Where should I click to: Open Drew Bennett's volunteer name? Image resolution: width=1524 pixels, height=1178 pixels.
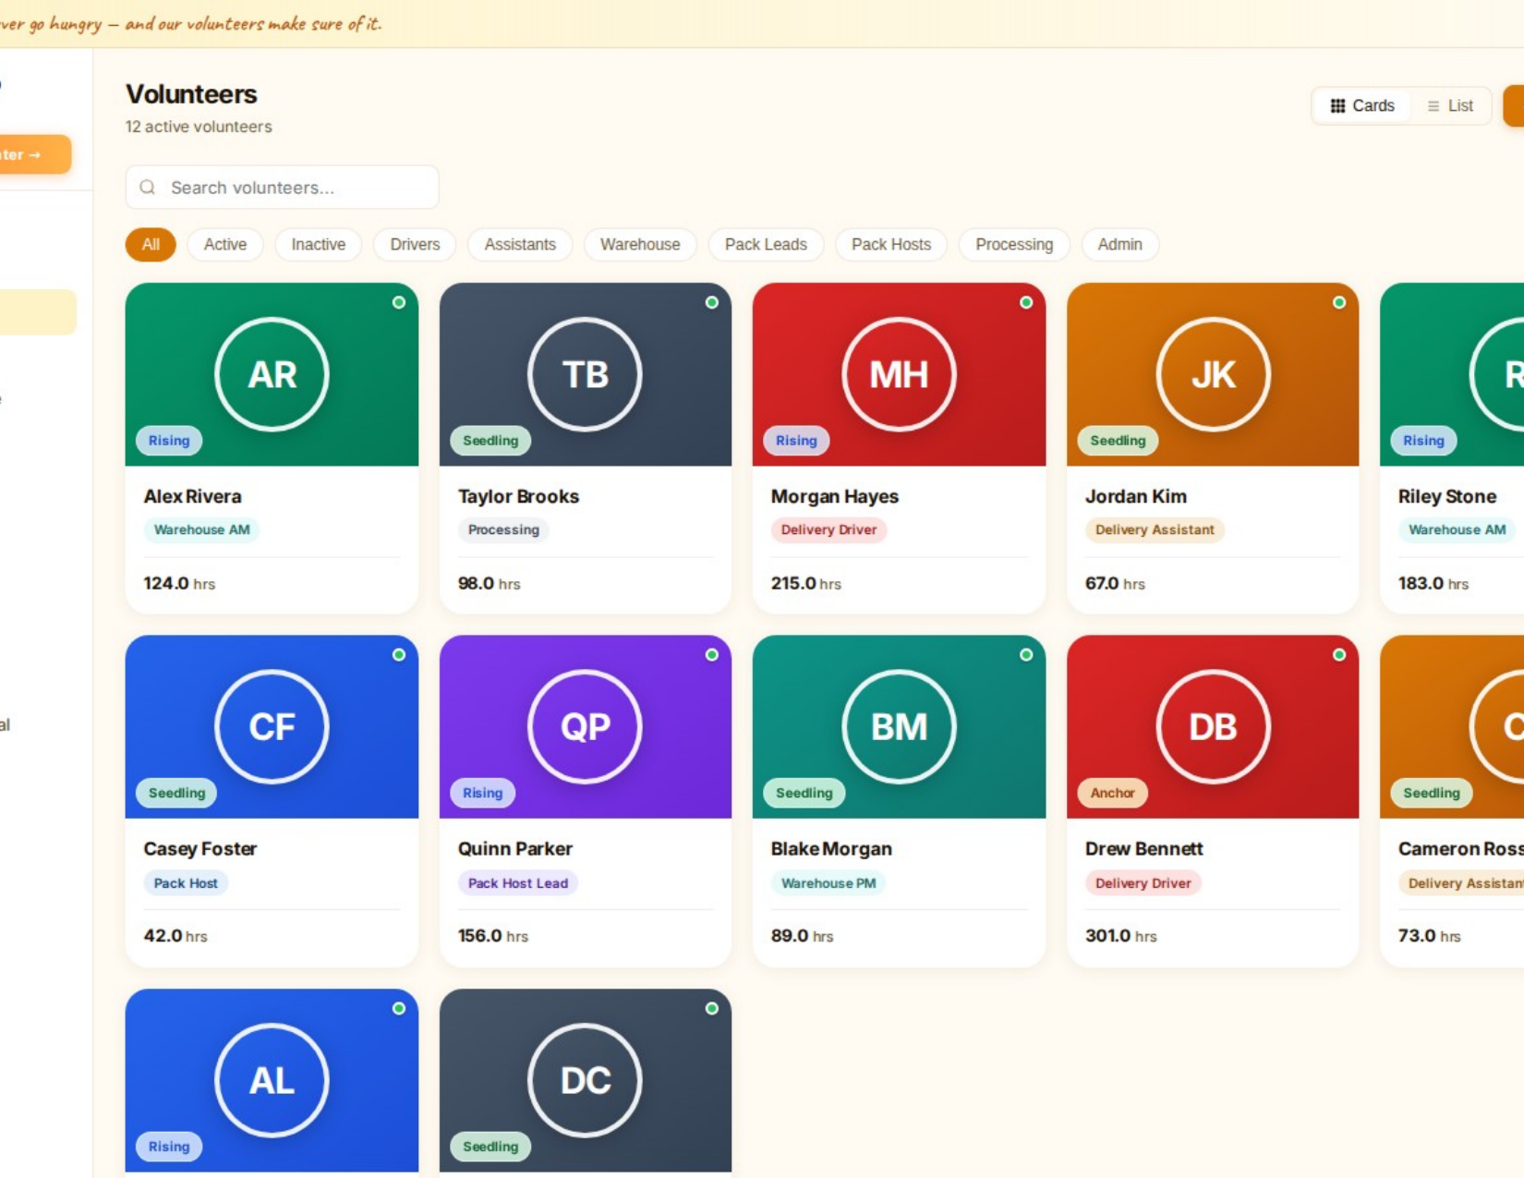coord(1143,848)
